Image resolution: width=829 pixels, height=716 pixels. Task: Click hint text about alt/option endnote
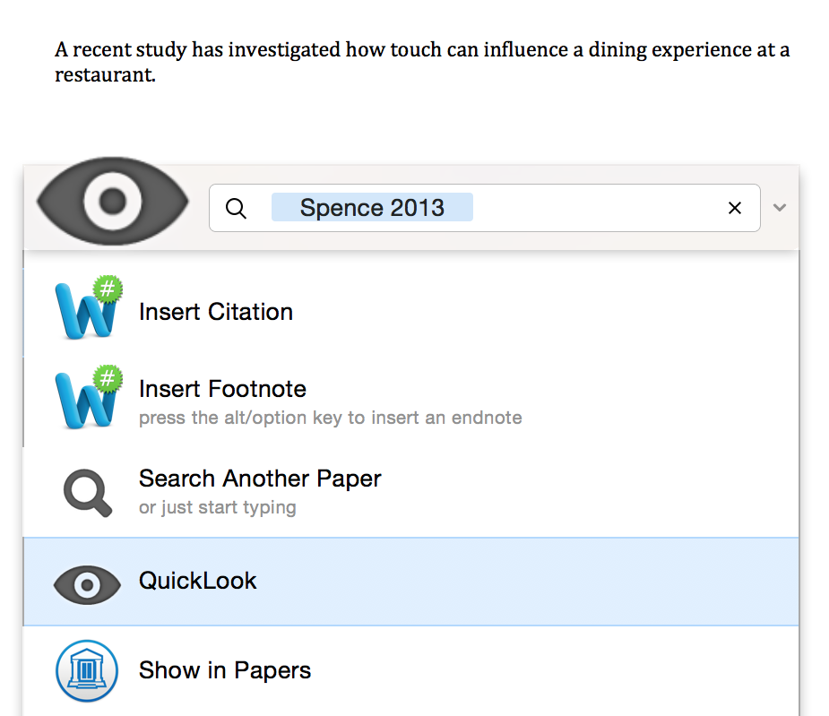pyautogui.click(x=331, y=418)
